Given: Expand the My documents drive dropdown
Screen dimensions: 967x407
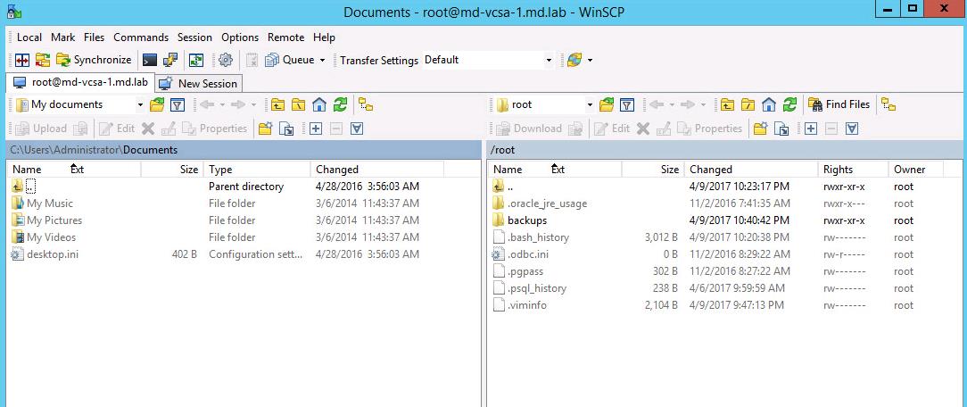Looking at the screenshot, I should click(x=139, y=104).
